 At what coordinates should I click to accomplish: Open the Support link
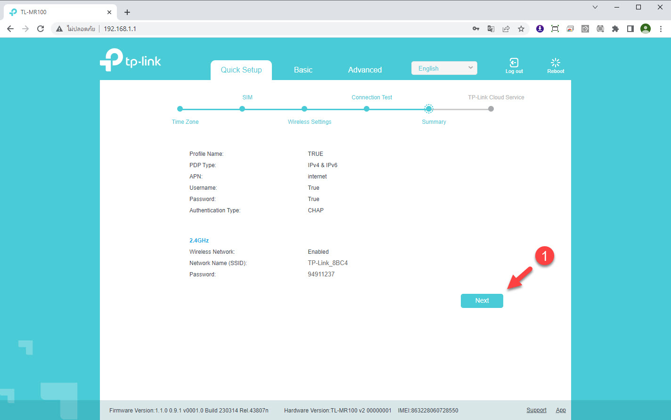(x=536, y=410)
